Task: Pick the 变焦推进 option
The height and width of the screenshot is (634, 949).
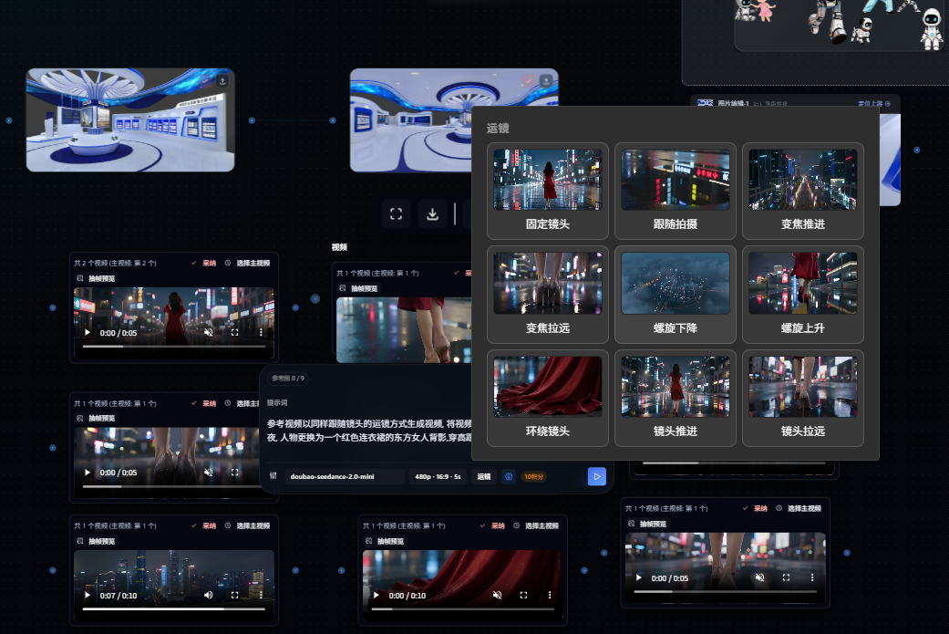Action: (803, 191)
